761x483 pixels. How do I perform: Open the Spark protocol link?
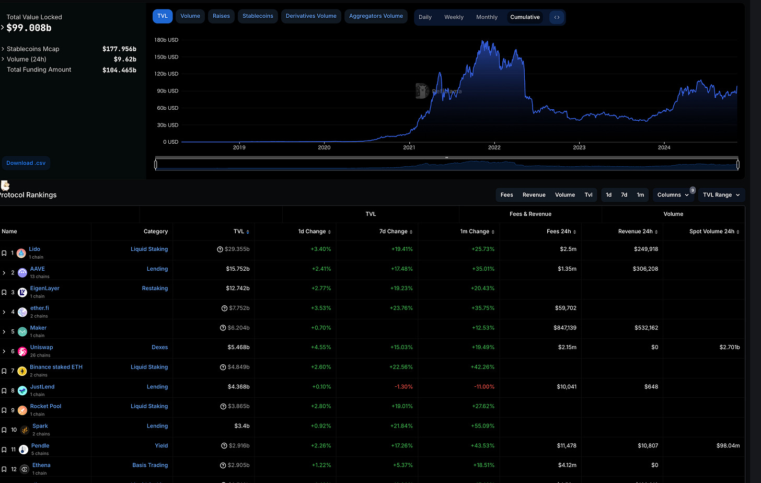point(40,426)
